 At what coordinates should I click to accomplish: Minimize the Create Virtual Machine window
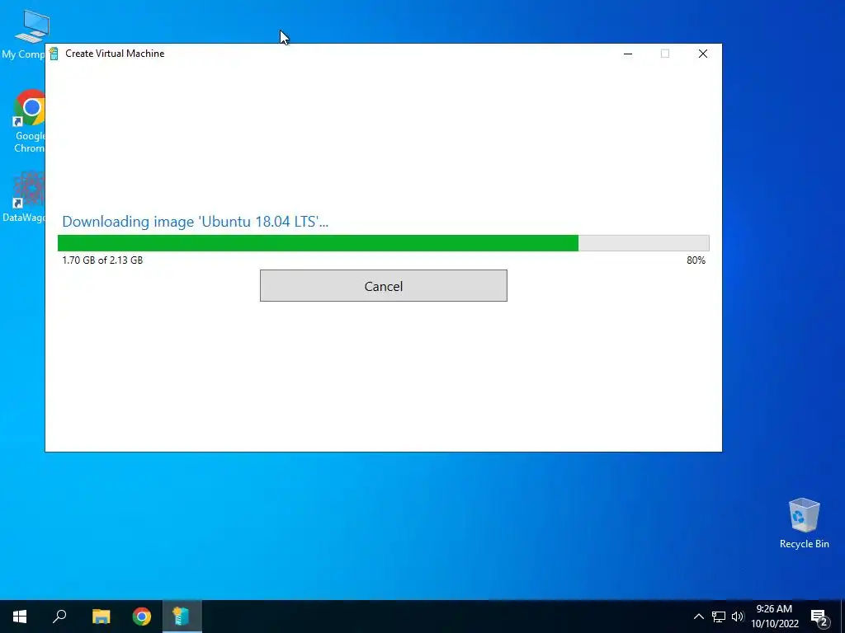[x=628, y=54]
